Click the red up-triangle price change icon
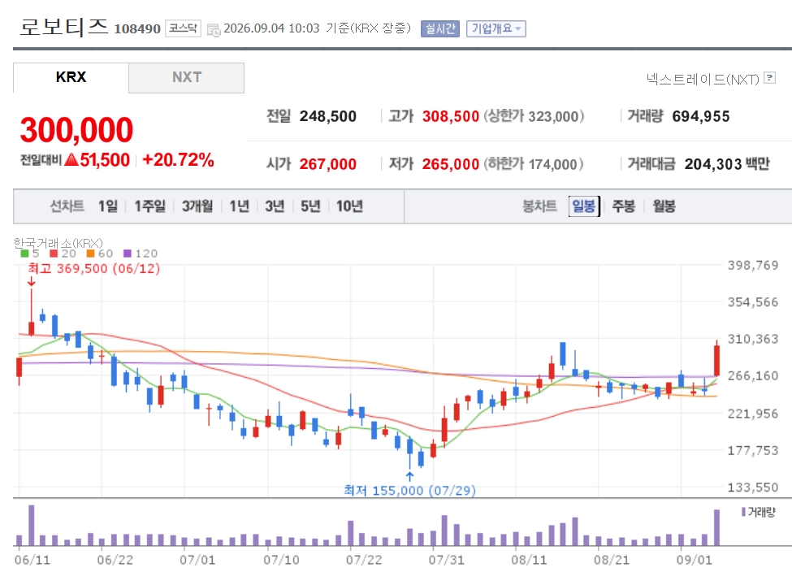Image resolution: width=792 pixels, height=585 pixels. (71, 159)
